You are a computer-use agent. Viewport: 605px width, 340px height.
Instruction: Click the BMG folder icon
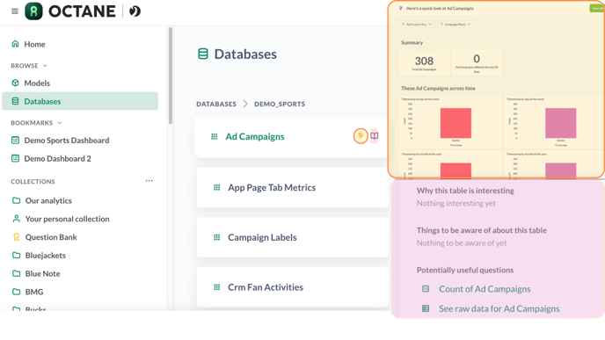pos(16,292)
